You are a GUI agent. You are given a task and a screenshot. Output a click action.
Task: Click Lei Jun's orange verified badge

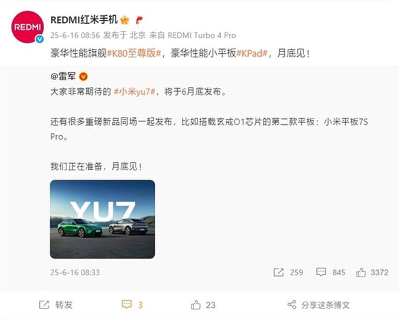[83, 76]
